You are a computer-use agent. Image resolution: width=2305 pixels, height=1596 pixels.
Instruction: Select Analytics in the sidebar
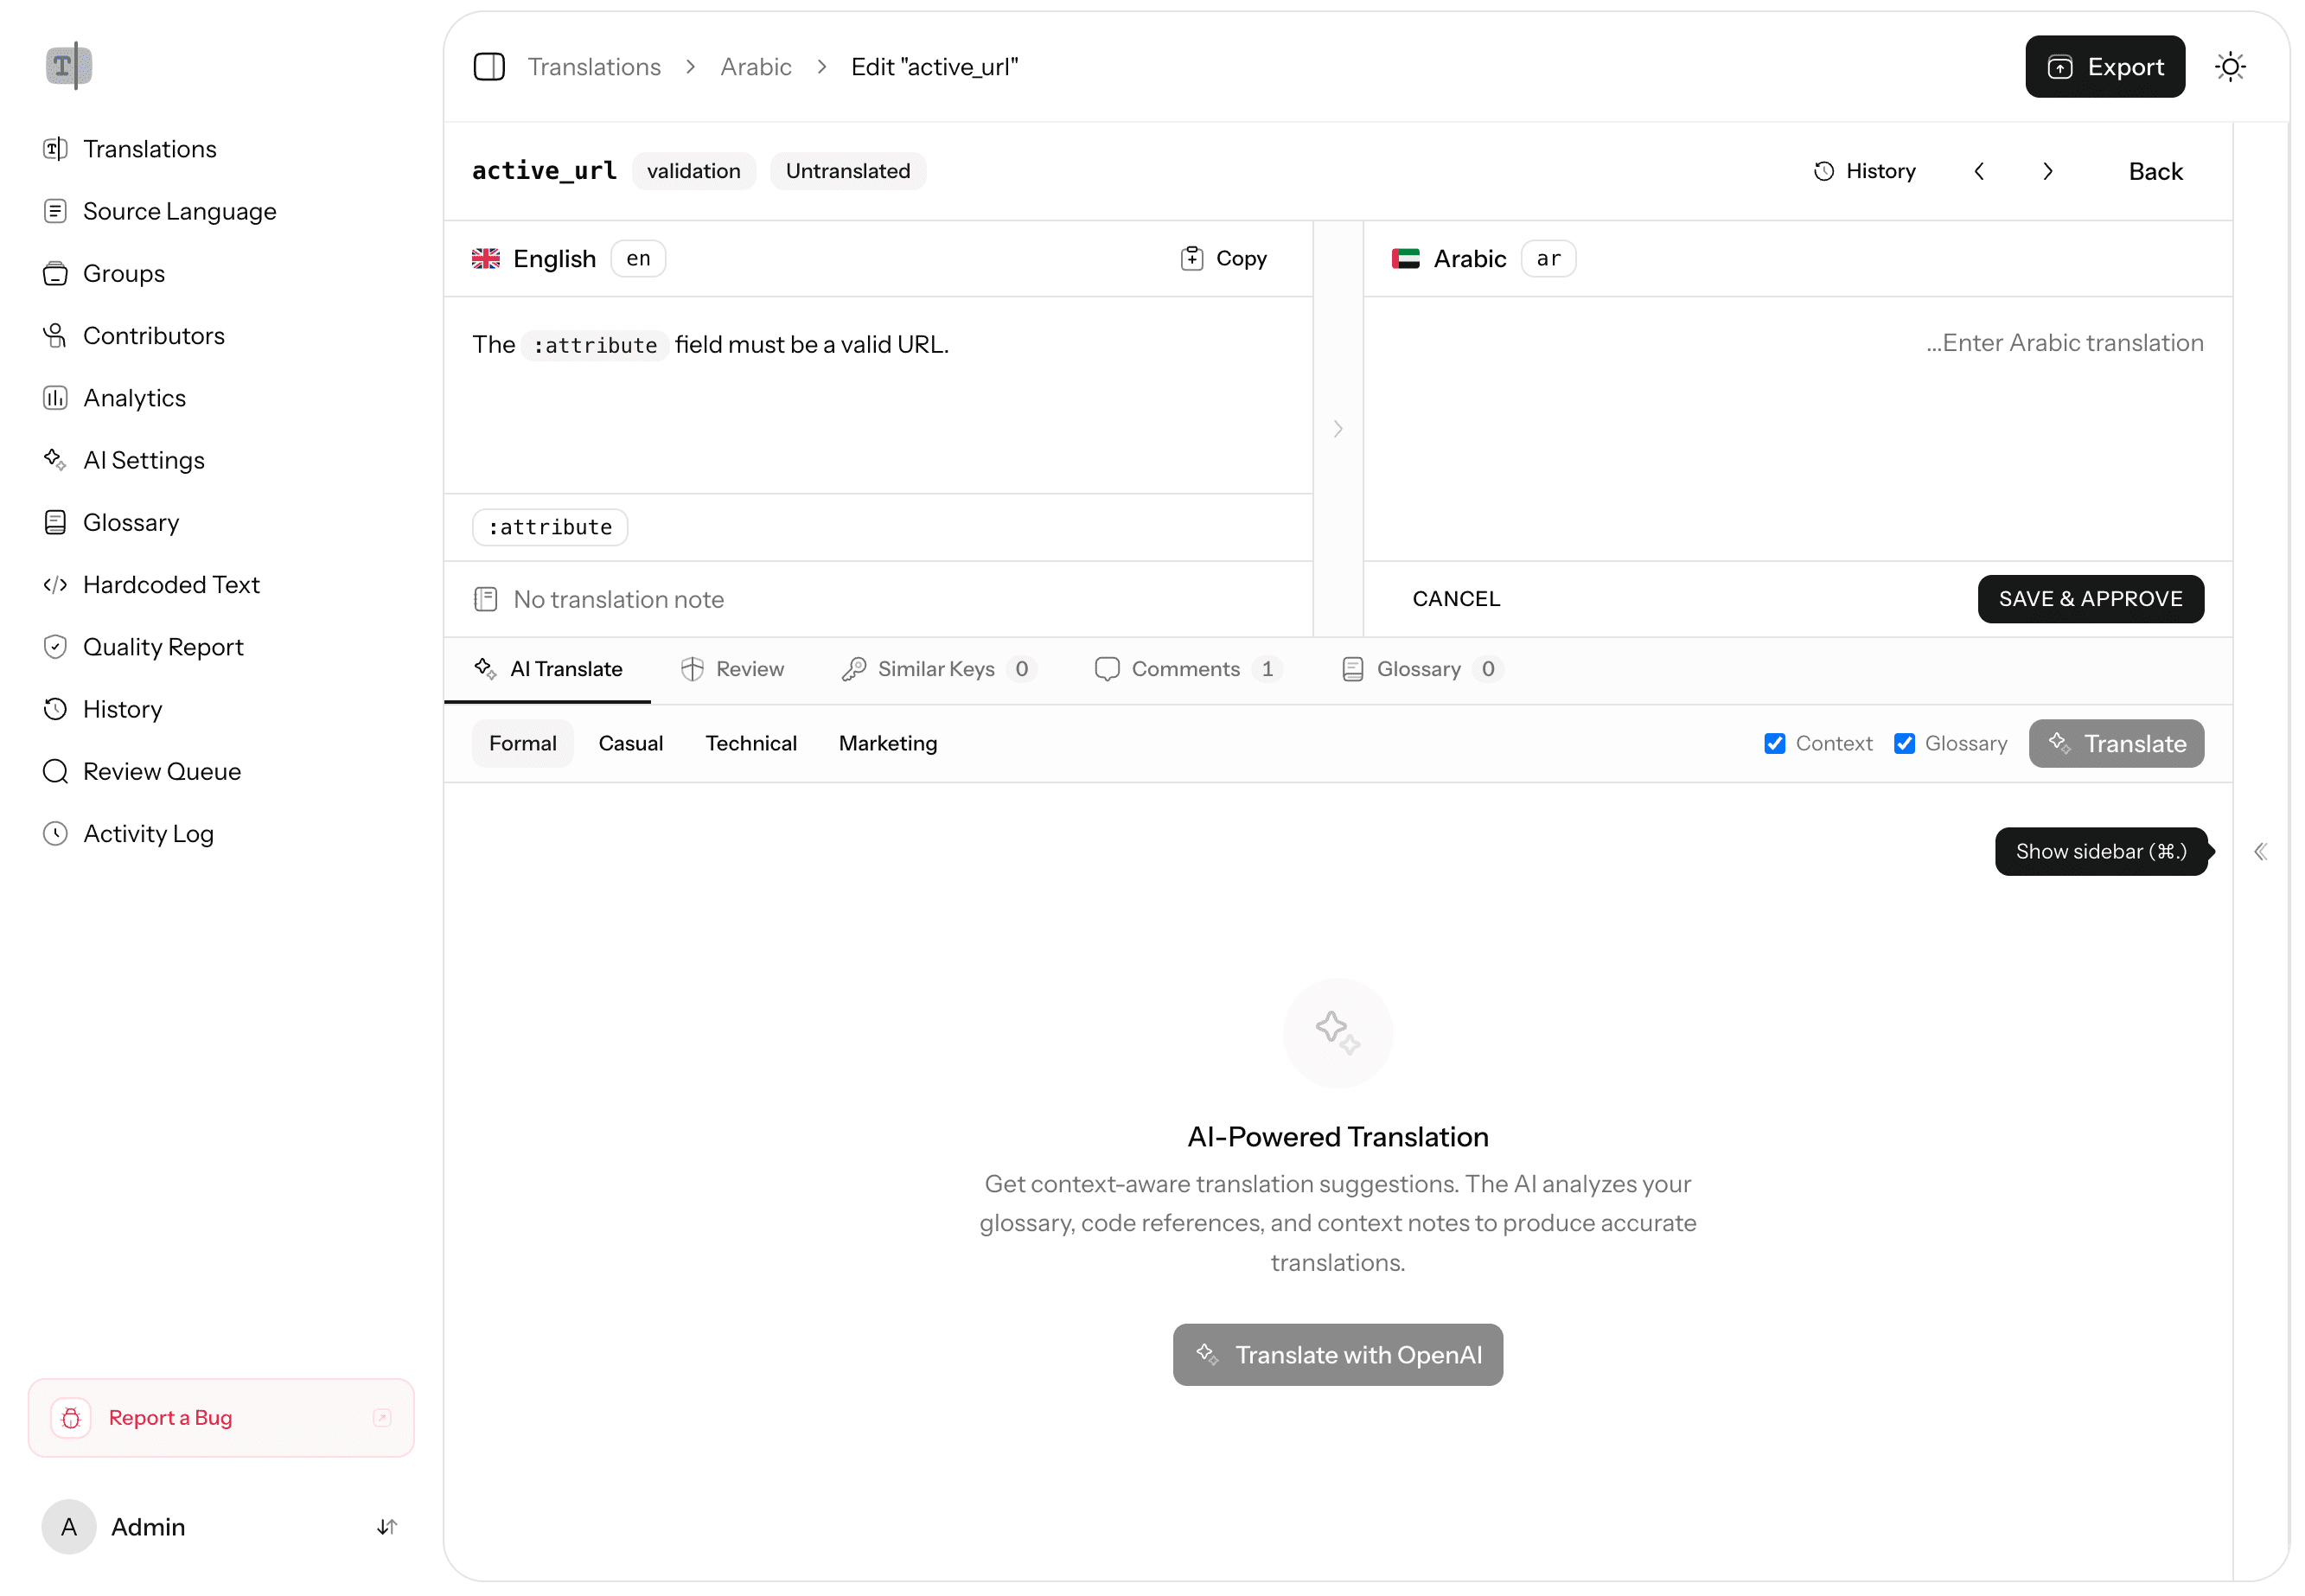[x=134, y=397]
